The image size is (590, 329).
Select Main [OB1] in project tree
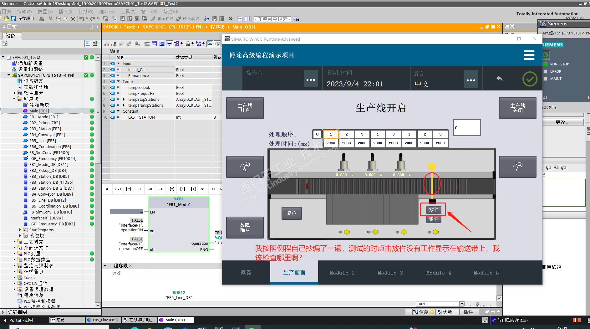(39, 111)
